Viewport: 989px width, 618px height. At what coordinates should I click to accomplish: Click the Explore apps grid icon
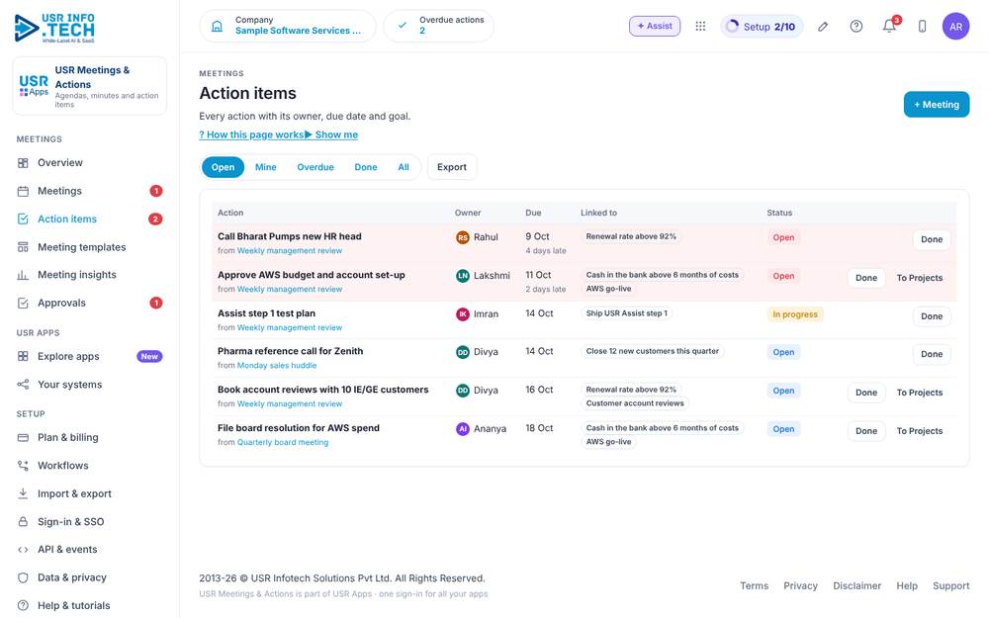click(x=23, y=356)
